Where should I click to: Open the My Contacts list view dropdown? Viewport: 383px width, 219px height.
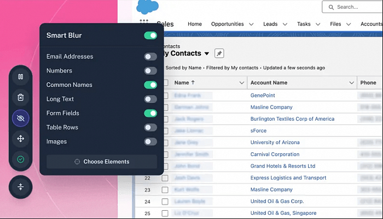(207, 54)
